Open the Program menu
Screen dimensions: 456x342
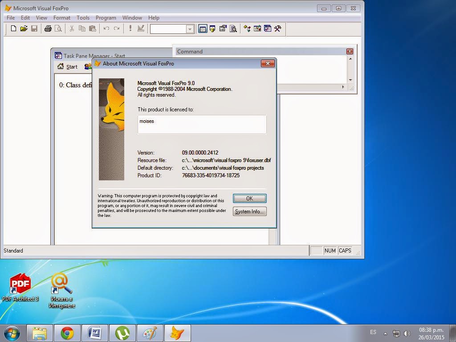[x=106, y=18]
